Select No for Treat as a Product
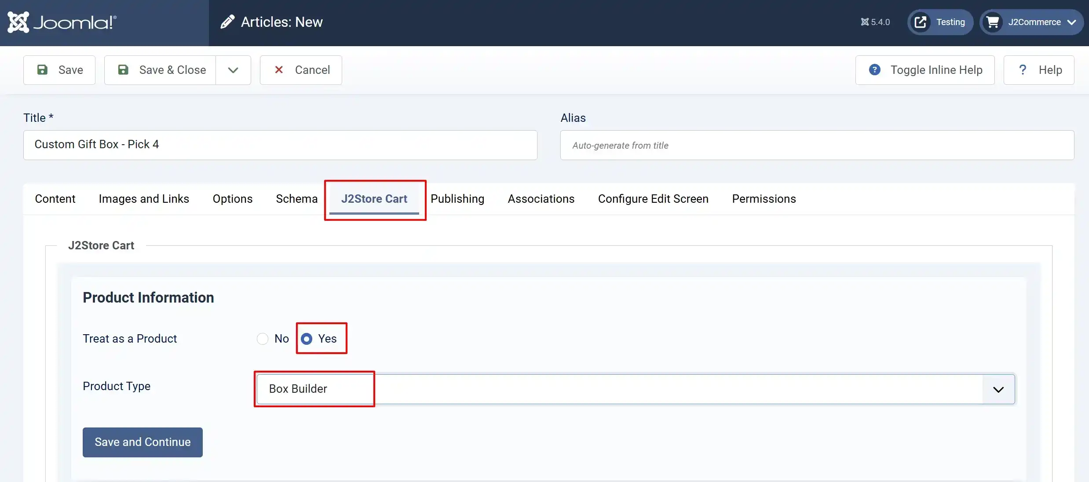The height and width of the screenshot is (482, 1089). [263, 339]
